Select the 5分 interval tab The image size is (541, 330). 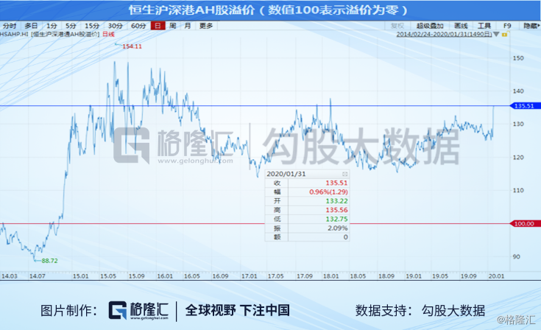point(71,26)
